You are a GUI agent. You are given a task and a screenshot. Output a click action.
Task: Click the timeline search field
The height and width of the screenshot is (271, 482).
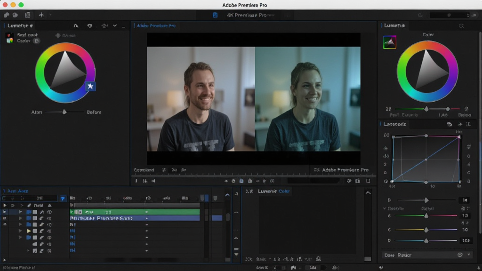pyautogui.click(x=30, y=198)
